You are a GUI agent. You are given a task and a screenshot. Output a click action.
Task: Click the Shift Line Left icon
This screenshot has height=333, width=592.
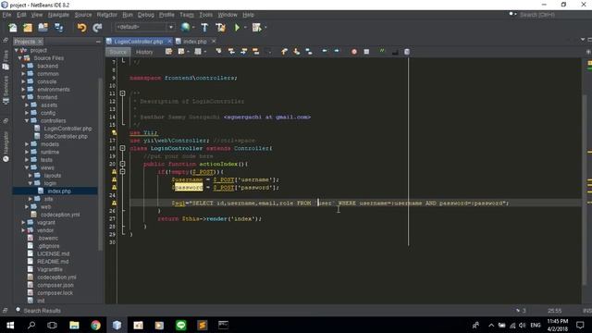coord(325,51)
